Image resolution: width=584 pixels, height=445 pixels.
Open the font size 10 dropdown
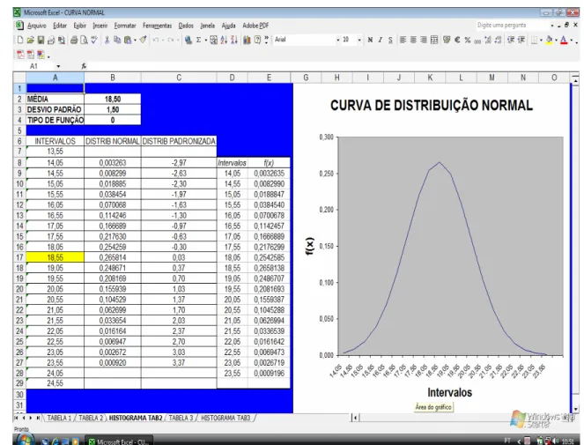click(x=359, y=40)
